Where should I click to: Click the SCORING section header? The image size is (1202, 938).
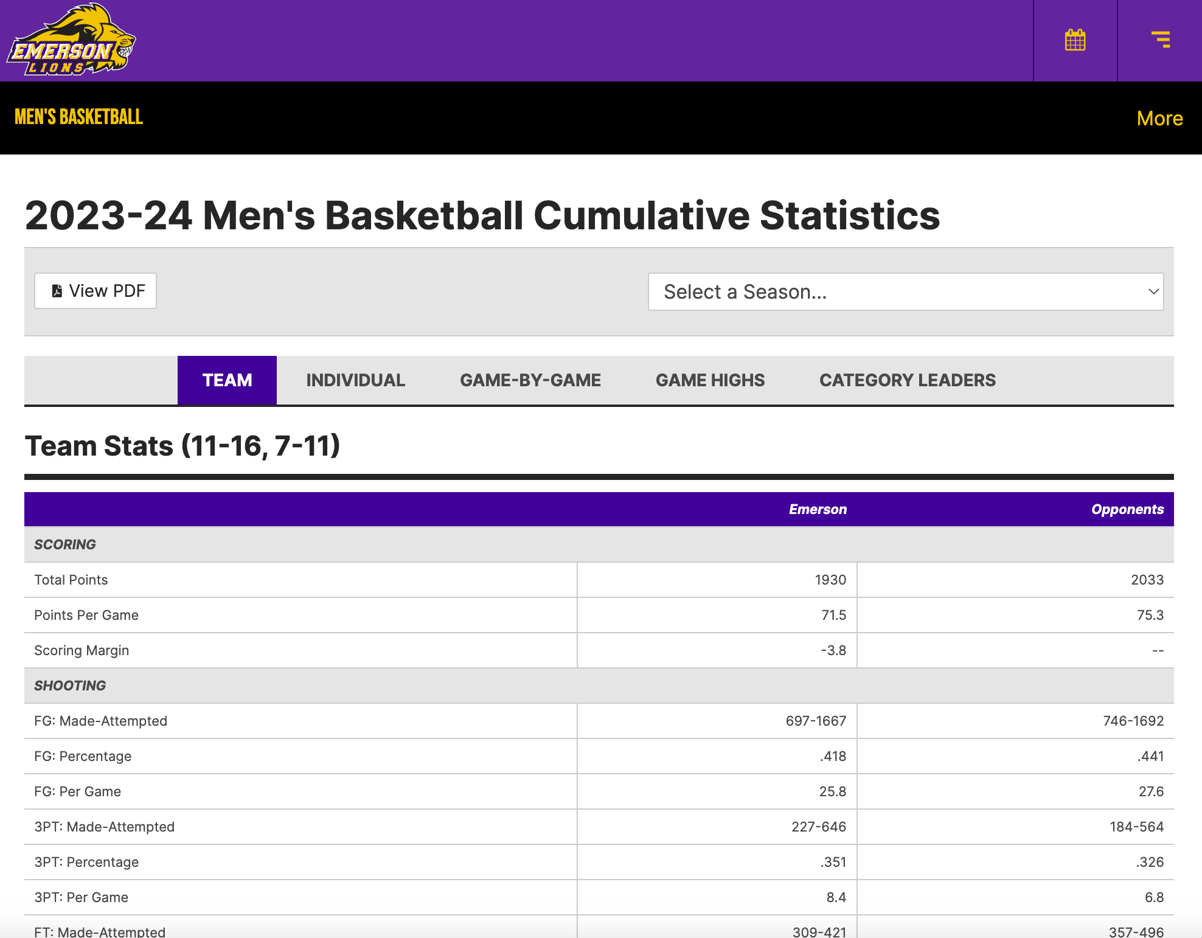coord(65,544)
